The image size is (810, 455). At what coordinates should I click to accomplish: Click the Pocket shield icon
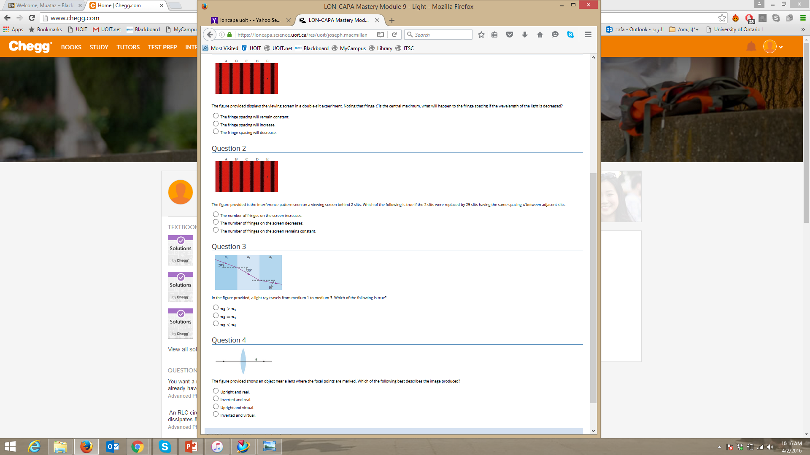coord(509,35)
